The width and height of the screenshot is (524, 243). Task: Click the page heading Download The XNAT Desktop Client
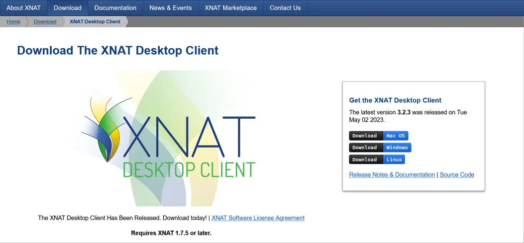point(117,50)
